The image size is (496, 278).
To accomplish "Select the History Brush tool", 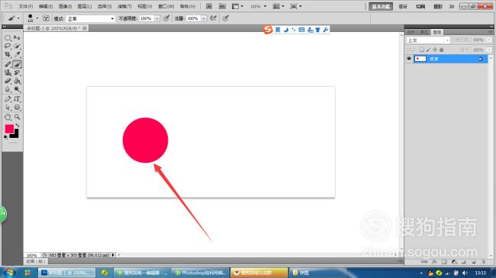I will pos(17,72).
